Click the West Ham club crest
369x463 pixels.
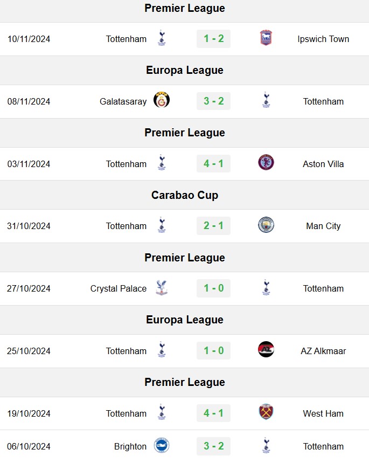266,412
